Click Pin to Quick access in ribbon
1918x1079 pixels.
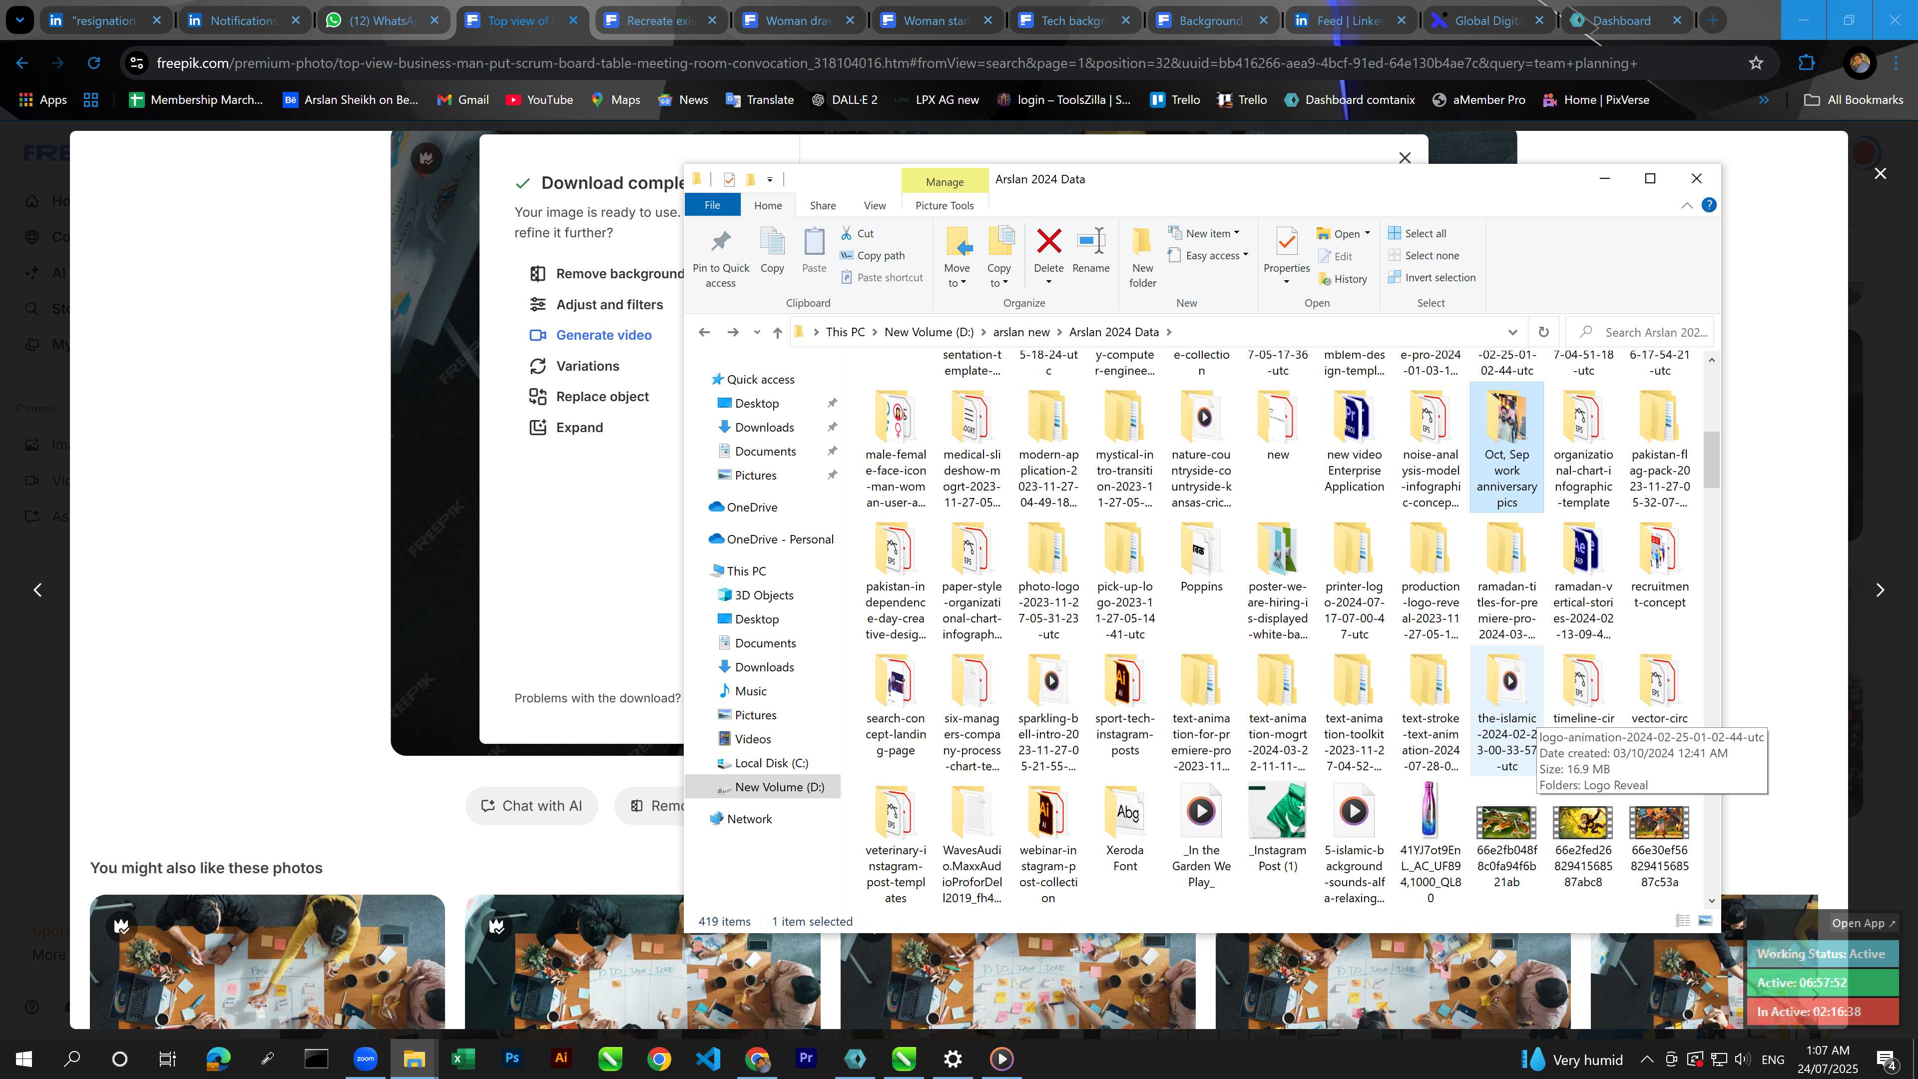(720, 258)
